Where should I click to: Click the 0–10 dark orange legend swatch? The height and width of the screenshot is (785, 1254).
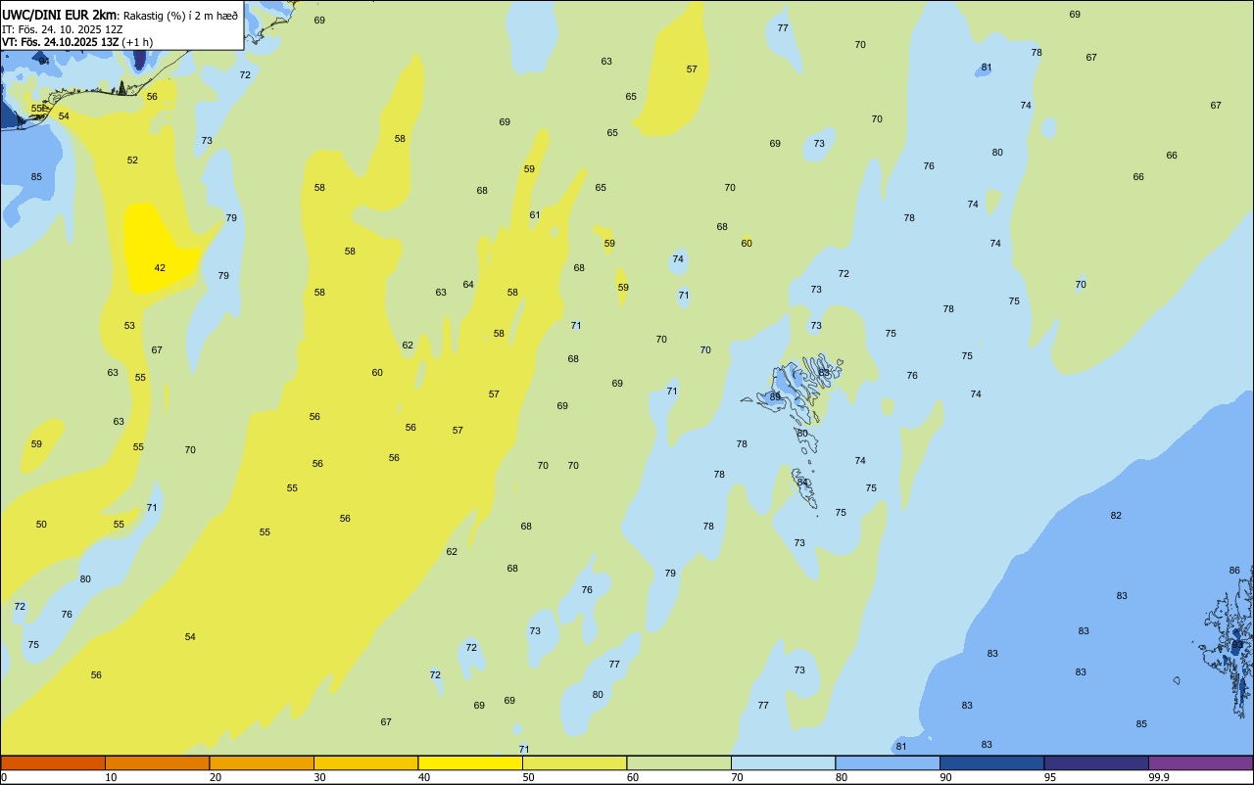(x=53, y=762)
